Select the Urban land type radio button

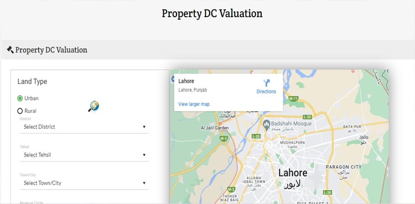[20, 98]
